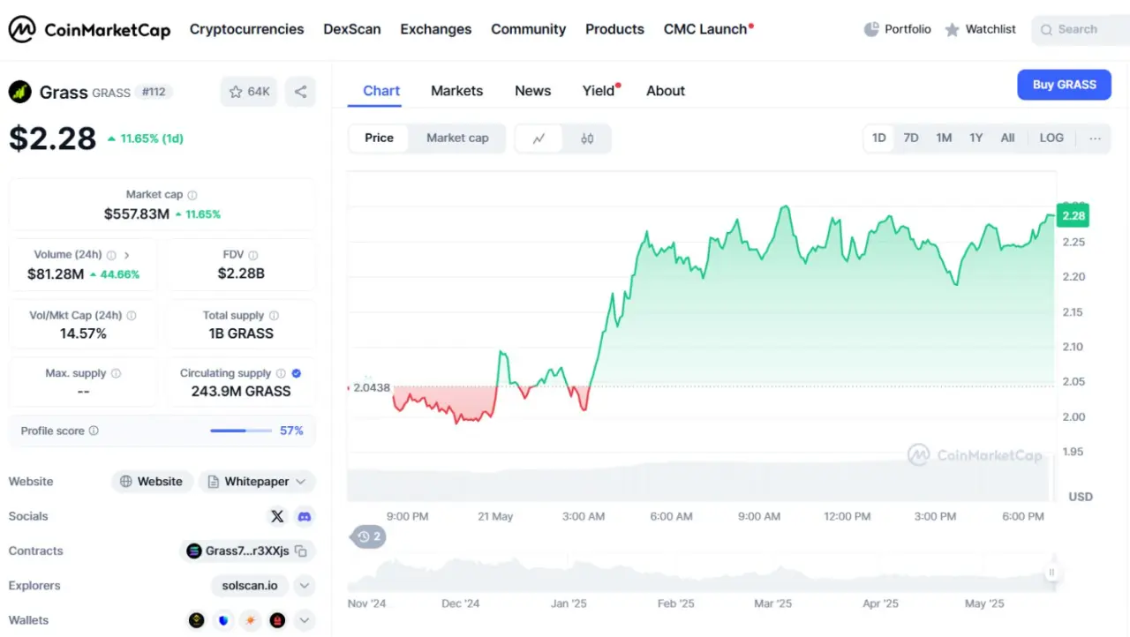Click the Grass token logo icon
The image size is (1130, 637).
(19, 92)
